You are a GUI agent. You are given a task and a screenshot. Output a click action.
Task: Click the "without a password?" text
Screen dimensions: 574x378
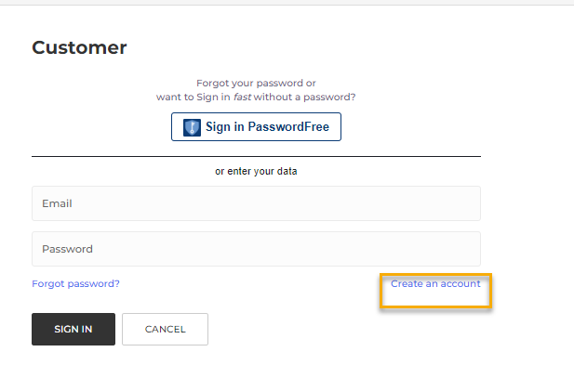(307, 97)
